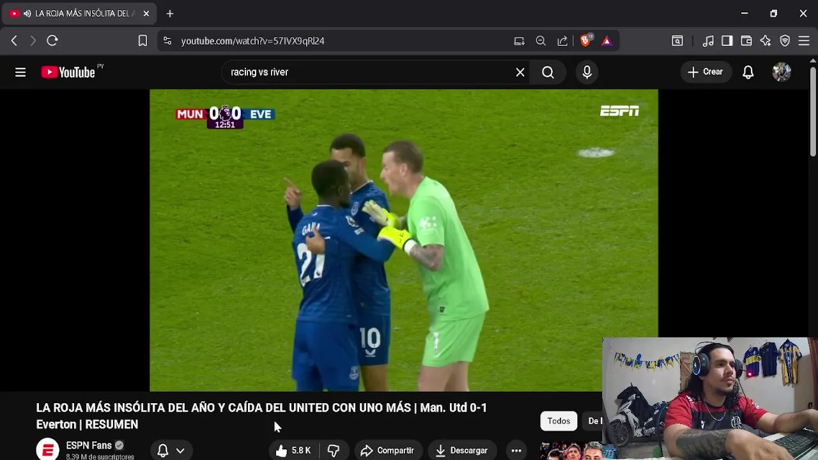Viewport: 818px width, 460px height.
Task: Open the browser main menu
Action: point(804,41)
